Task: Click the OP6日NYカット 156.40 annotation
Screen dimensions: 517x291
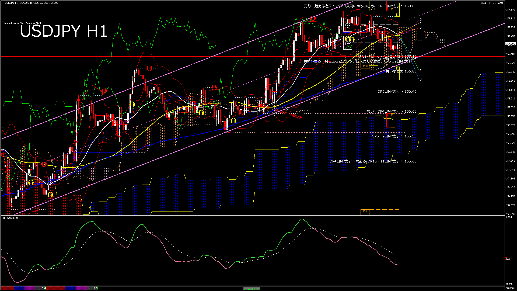Action: click(397, 92)
